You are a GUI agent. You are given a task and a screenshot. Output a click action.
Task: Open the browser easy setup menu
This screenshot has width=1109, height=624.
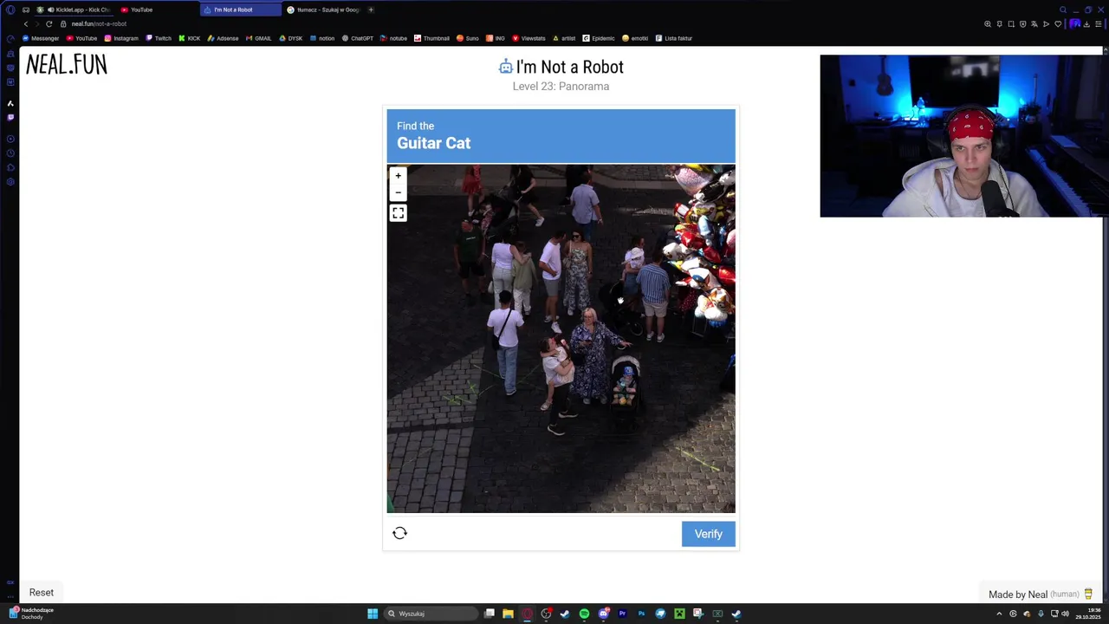pyautogui.click(x=1099, y=24)
